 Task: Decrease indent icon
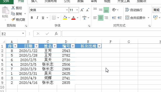pos(114,18)
